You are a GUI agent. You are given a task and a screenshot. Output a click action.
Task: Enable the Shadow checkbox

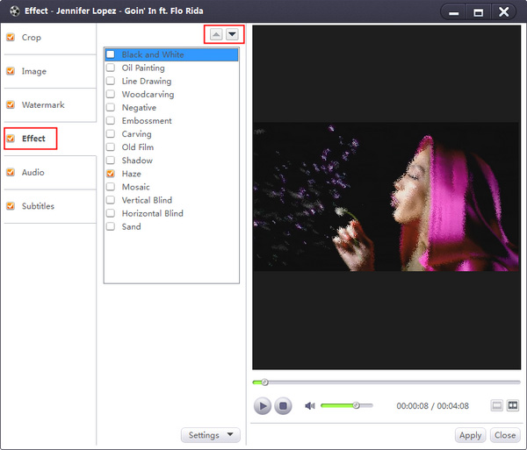coord(111,161)
